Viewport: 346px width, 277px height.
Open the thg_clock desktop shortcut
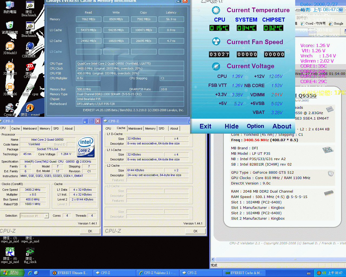(30, 255)
